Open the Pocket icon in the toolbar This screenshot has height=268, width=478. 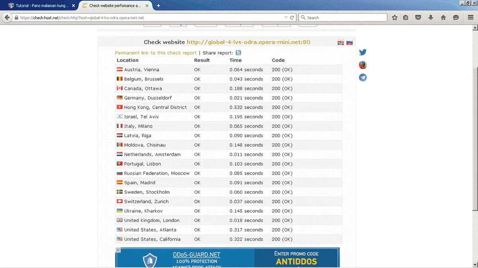click(418, 17)
